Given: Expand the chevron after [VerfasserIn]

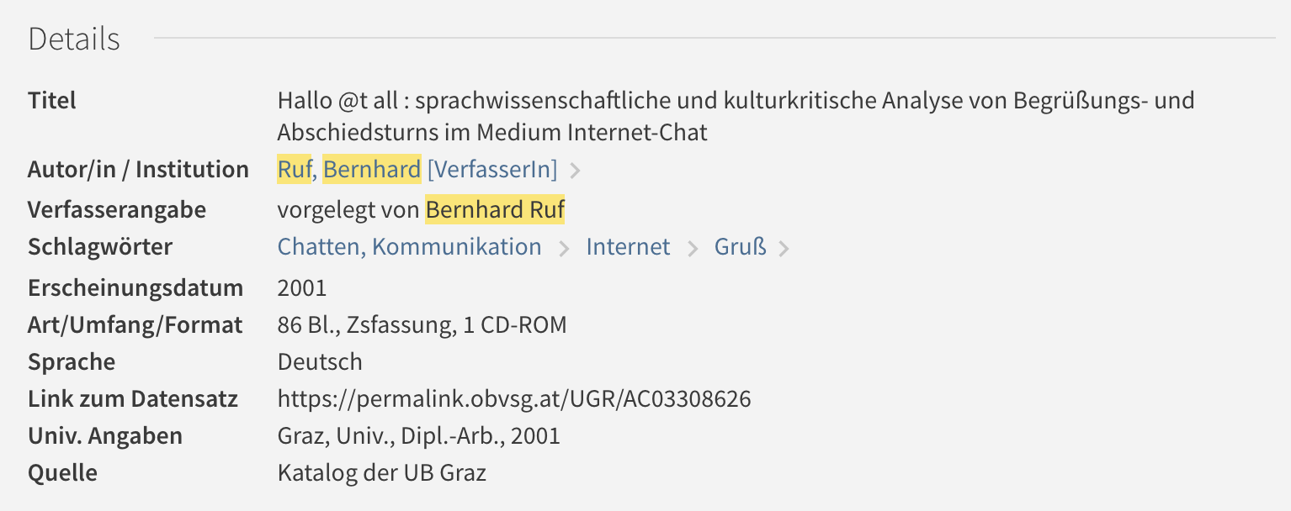Looking at the screenshot, I should (x=576, y=171).
